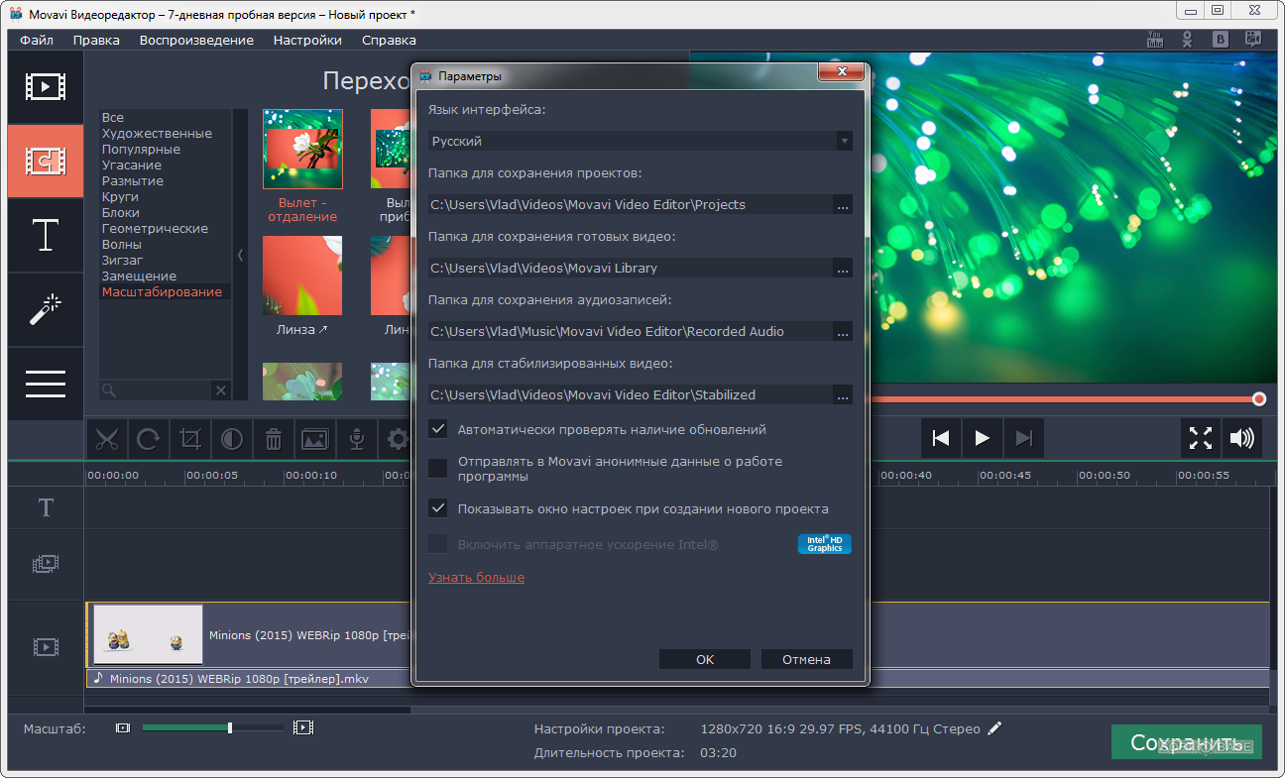The width and height of the screenshot is (1285, 778).
Task: Click the titles track T icon
Action: tap(46, 508)
